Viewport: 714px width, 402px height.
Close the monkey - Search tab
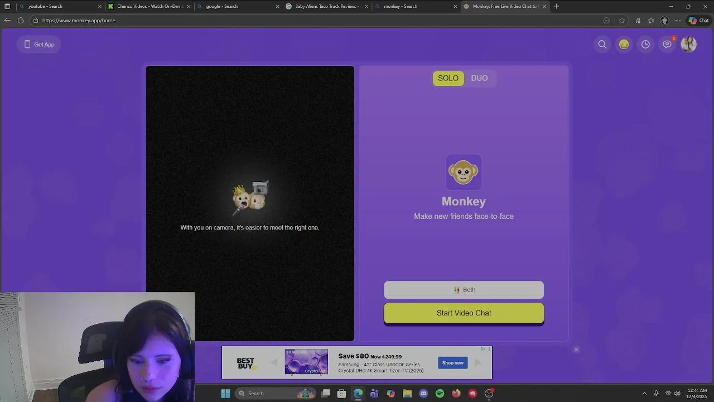[x=455, y=7]
